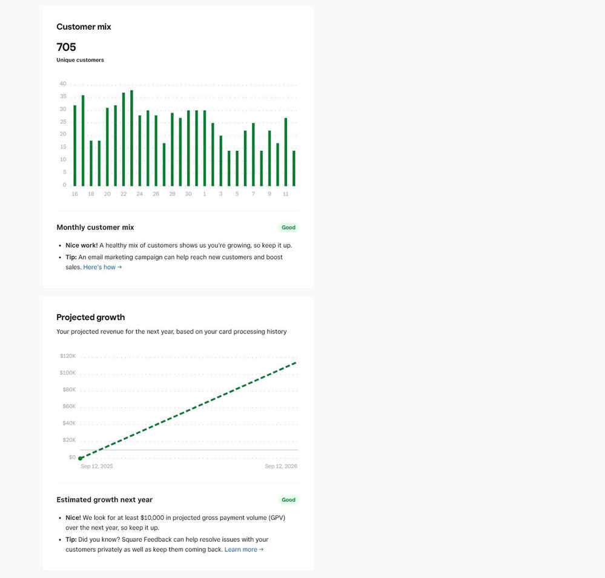The width and height of the screenshot is (605, 578).
Task: Click the green starting dot of the projection line
Action: point(81,458)
